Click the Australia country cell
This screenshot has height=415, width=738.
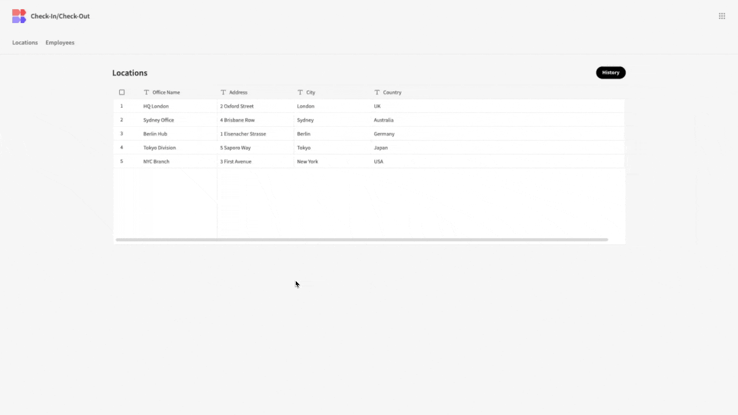coord(409,120)
